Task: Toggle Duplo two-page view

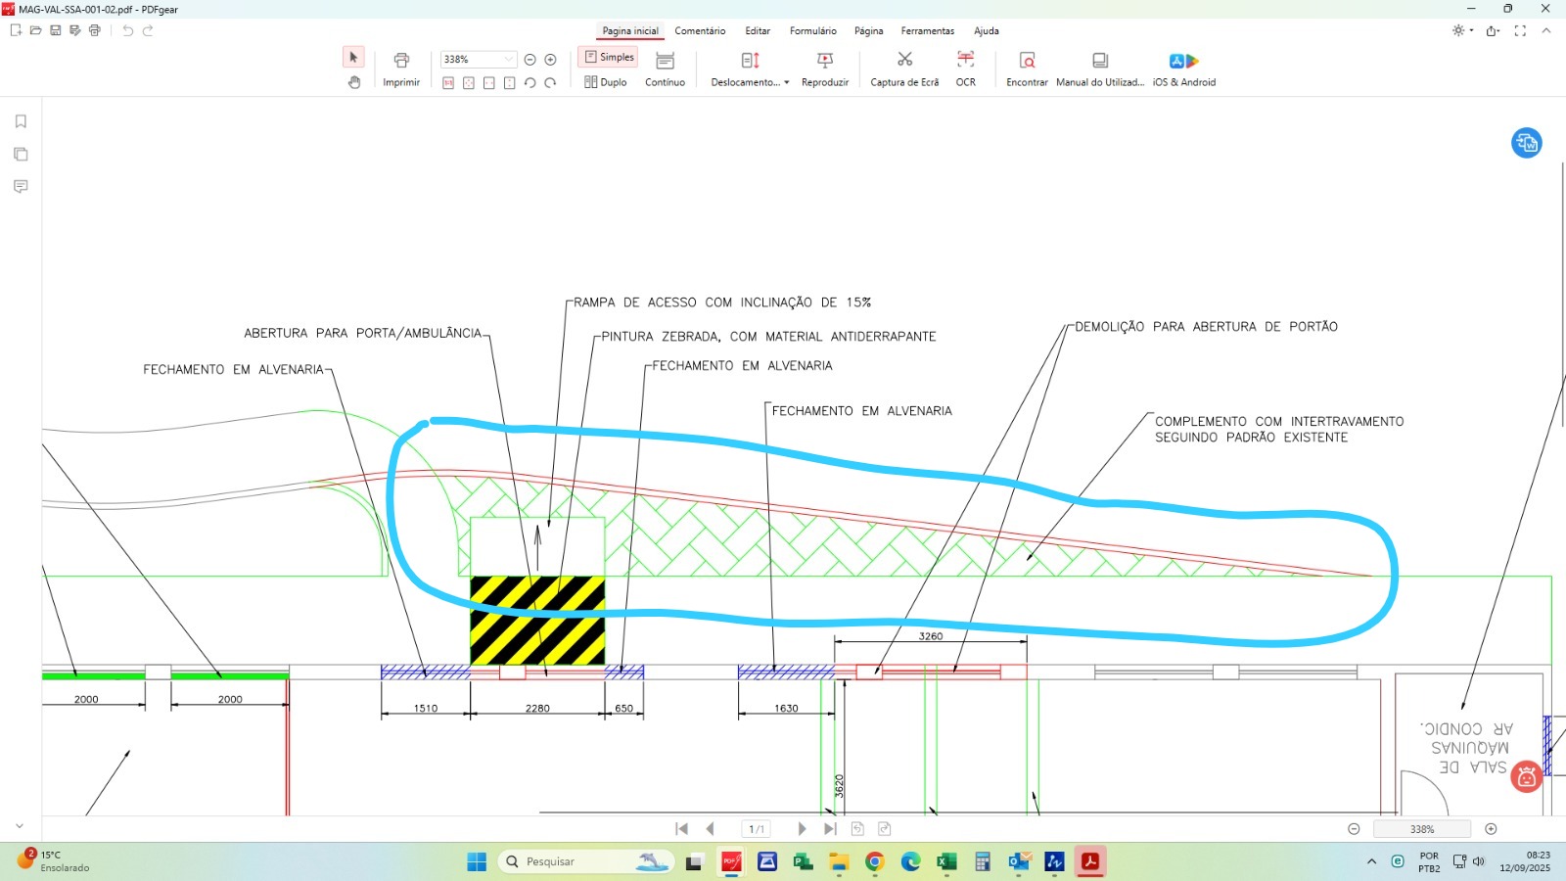Action: click(606, 82)
